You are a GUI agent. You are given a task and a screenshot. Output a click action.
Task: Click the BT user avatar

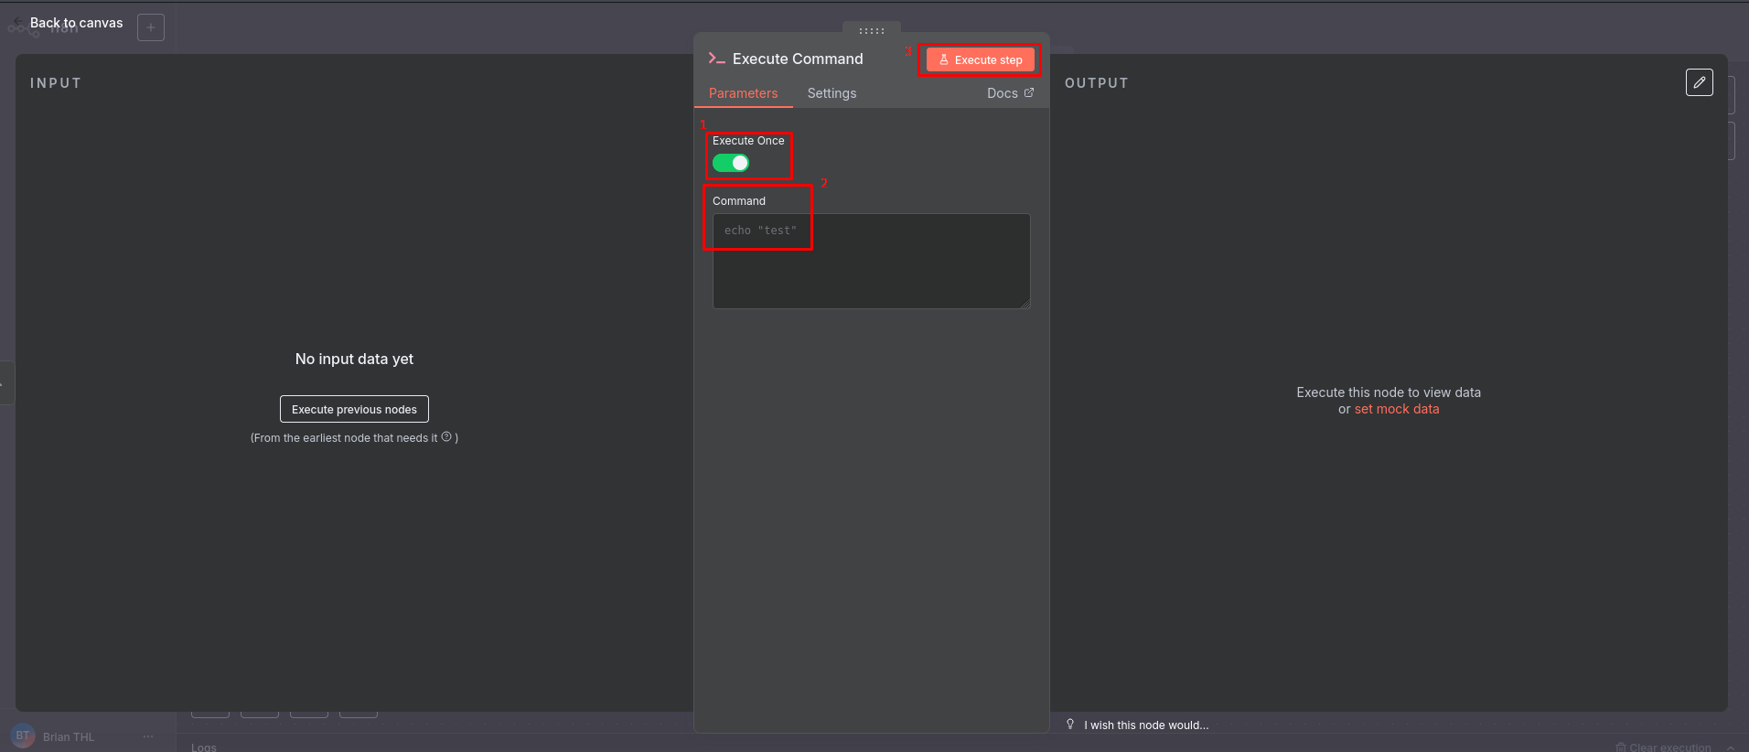pyautogui.click(x=23, y=736)
